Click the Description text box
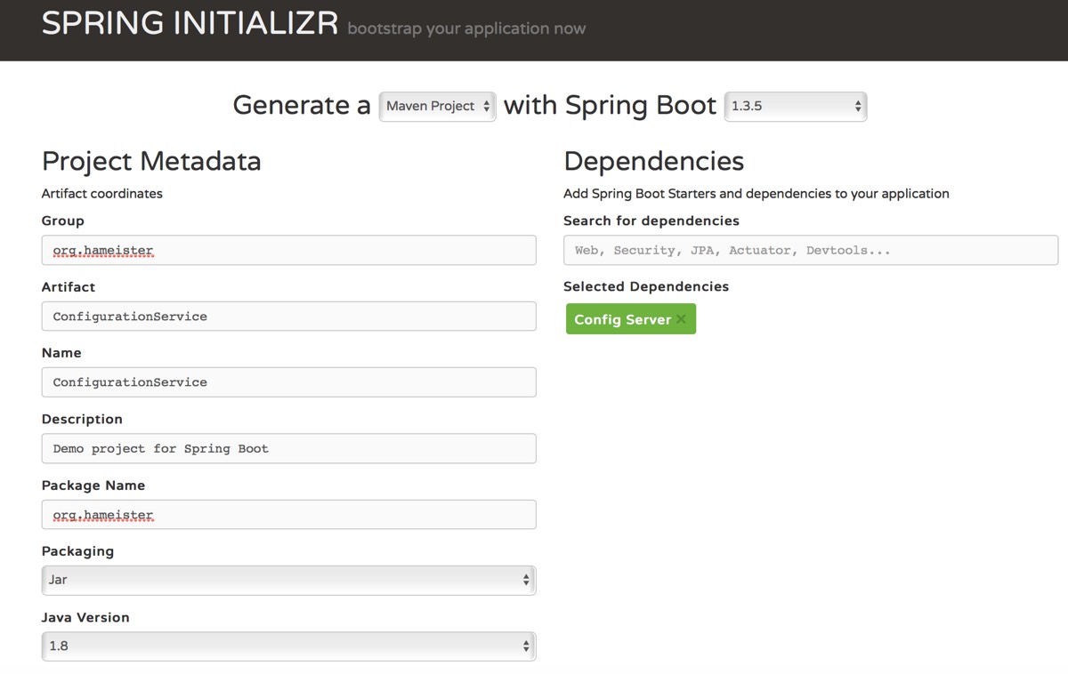The image size is (1068, 674). tap(288, 448)
